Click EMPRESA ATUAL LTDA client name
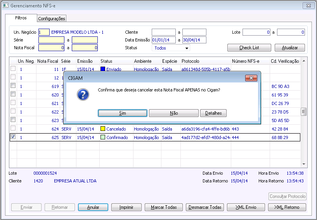317x220 pixels. tap(75, 181)
